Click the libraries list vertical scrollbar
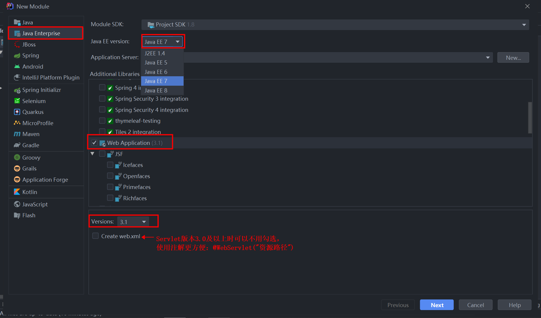The width and height of the screenshot is (541, 318). (530, 118)
